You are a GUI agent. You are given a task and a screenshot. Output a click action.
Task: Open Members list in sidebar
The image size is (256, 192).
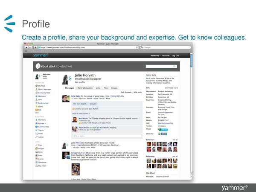pos(42,120)
